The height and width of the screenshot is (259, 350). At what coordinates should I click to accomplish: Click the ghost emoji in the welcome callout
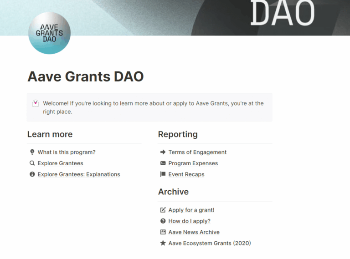point(36,103)
